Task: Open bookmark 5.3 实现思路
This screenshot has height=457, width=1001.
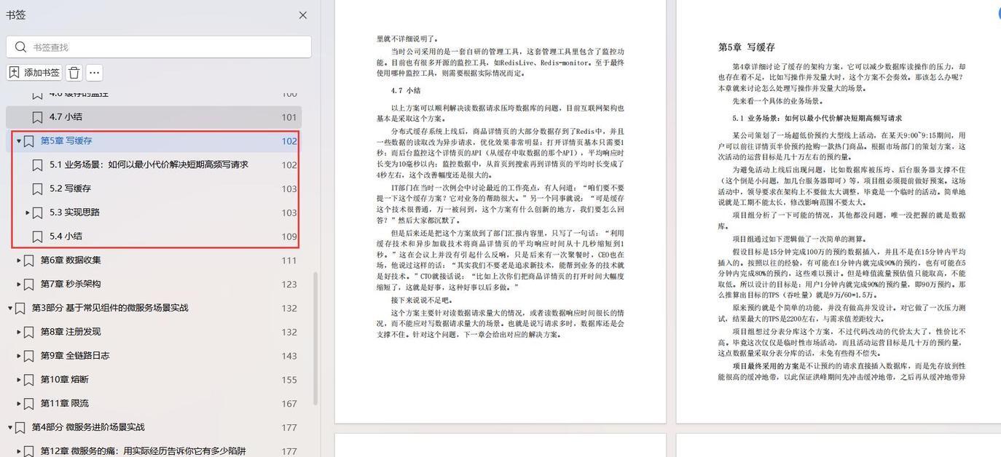Action: click(x=74, y=212)
